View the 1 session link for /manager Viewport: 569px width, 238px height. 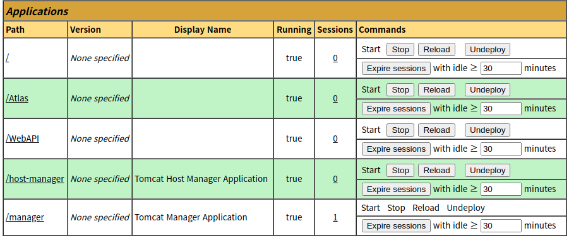335,217
